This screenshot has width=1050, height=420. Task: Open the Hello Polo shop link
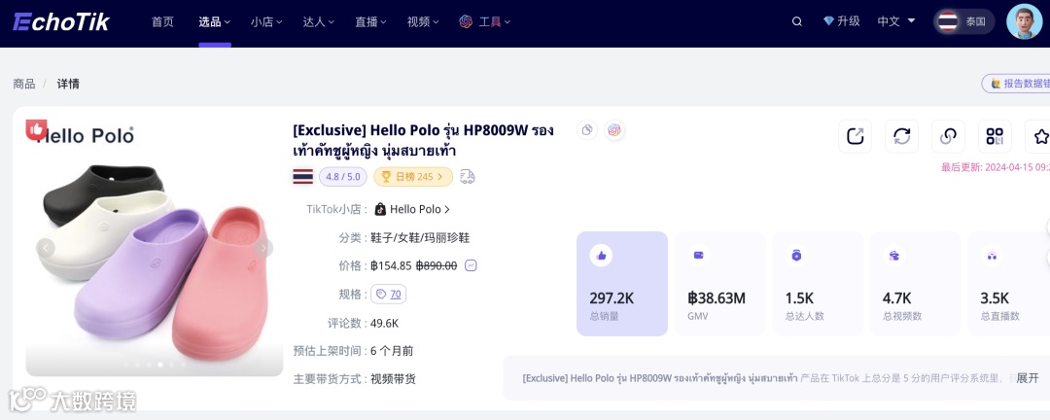pos(412,209)
